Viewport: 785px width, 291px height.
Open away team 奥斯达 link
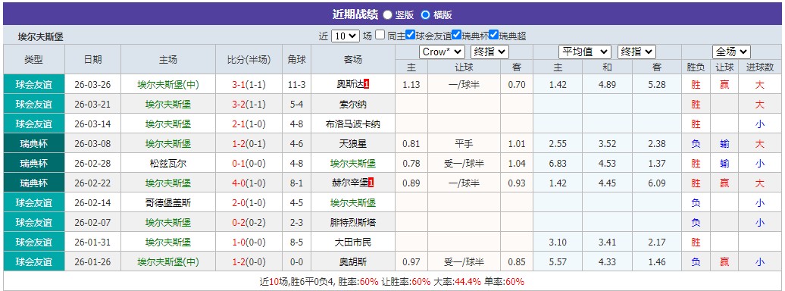[350, 85]
